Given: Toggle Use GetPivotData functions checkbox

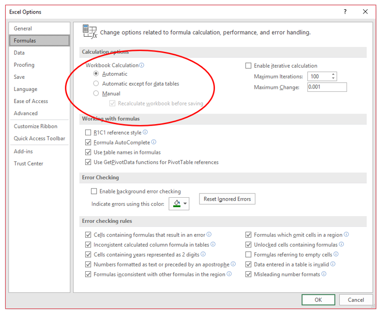Looking at the screenshot, I should (88, 162).
